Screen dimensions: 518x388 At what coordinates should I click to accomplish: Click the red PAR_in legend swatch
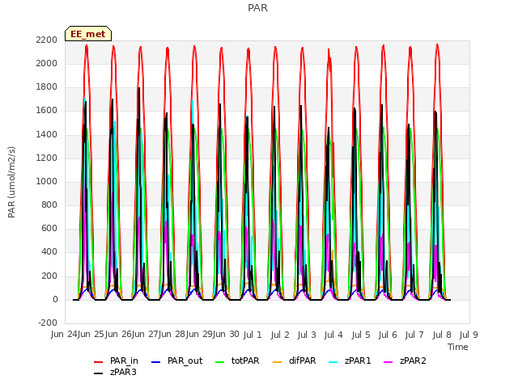[99, 362]
